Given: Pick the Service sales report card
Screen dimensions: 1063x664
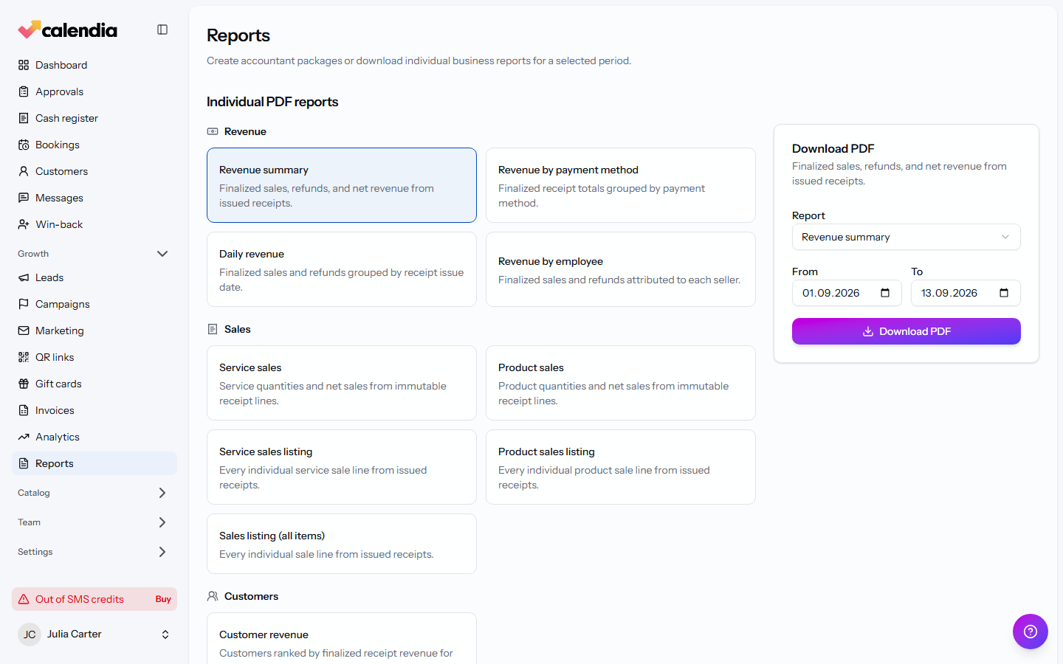Looking at the screenshot, I should [x=342, y=383].
